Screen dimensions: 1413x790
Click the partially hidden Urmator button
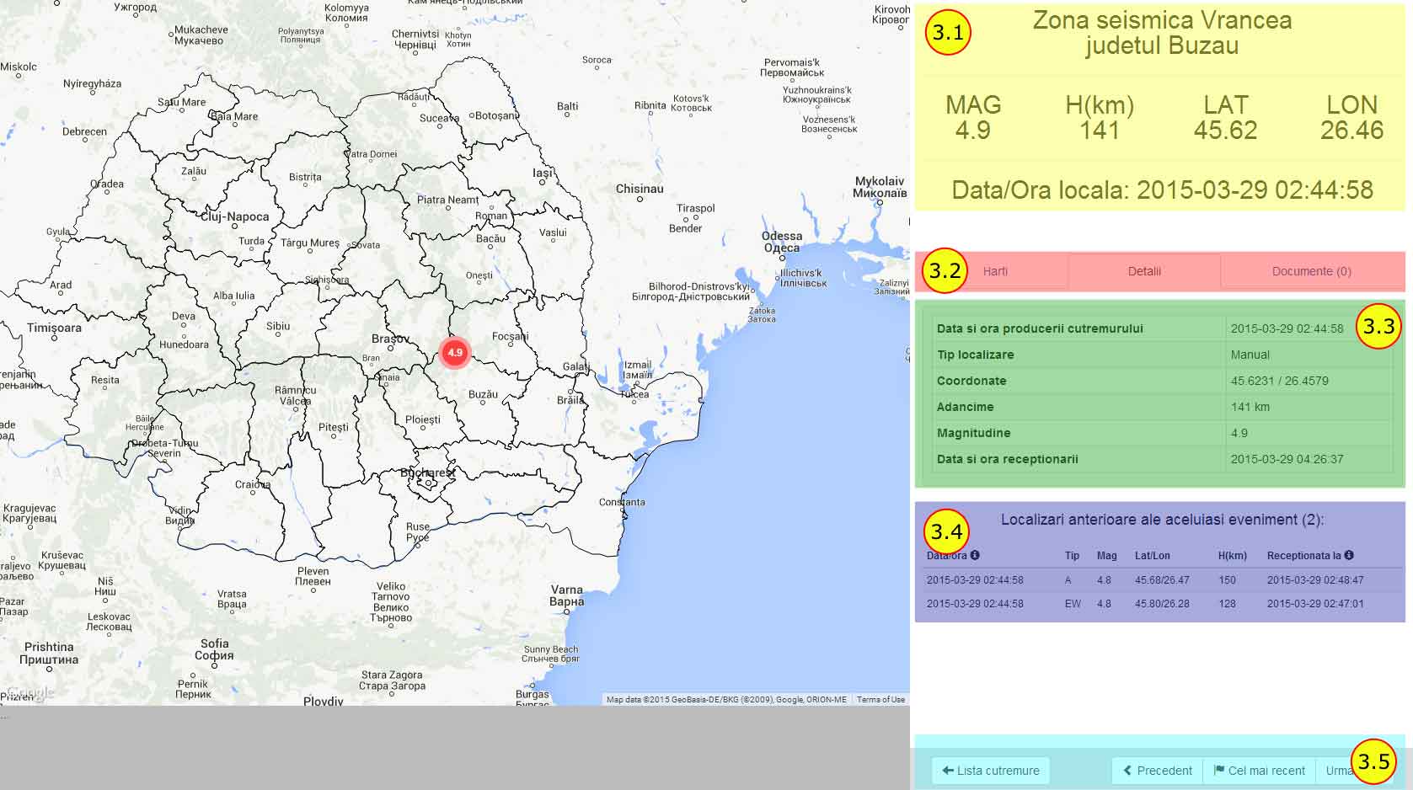coord(1335,771)
